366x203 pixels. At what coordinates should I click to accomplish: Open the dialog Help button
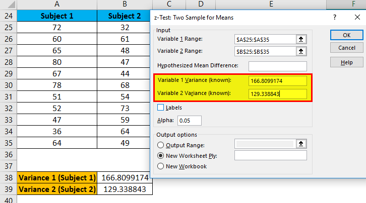[x=347, y=62]
